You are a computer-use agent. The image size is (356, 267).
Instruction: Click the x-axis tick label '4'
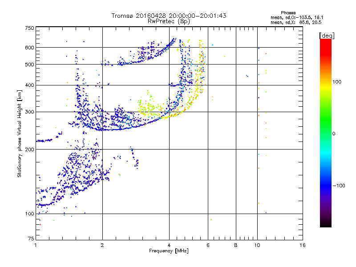[x=169, y=245]
